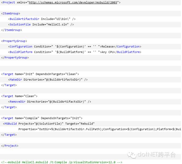The image size is (182, 164).
Task: Select the "HelloCI.sln" value
Action: tap(57, 24)
